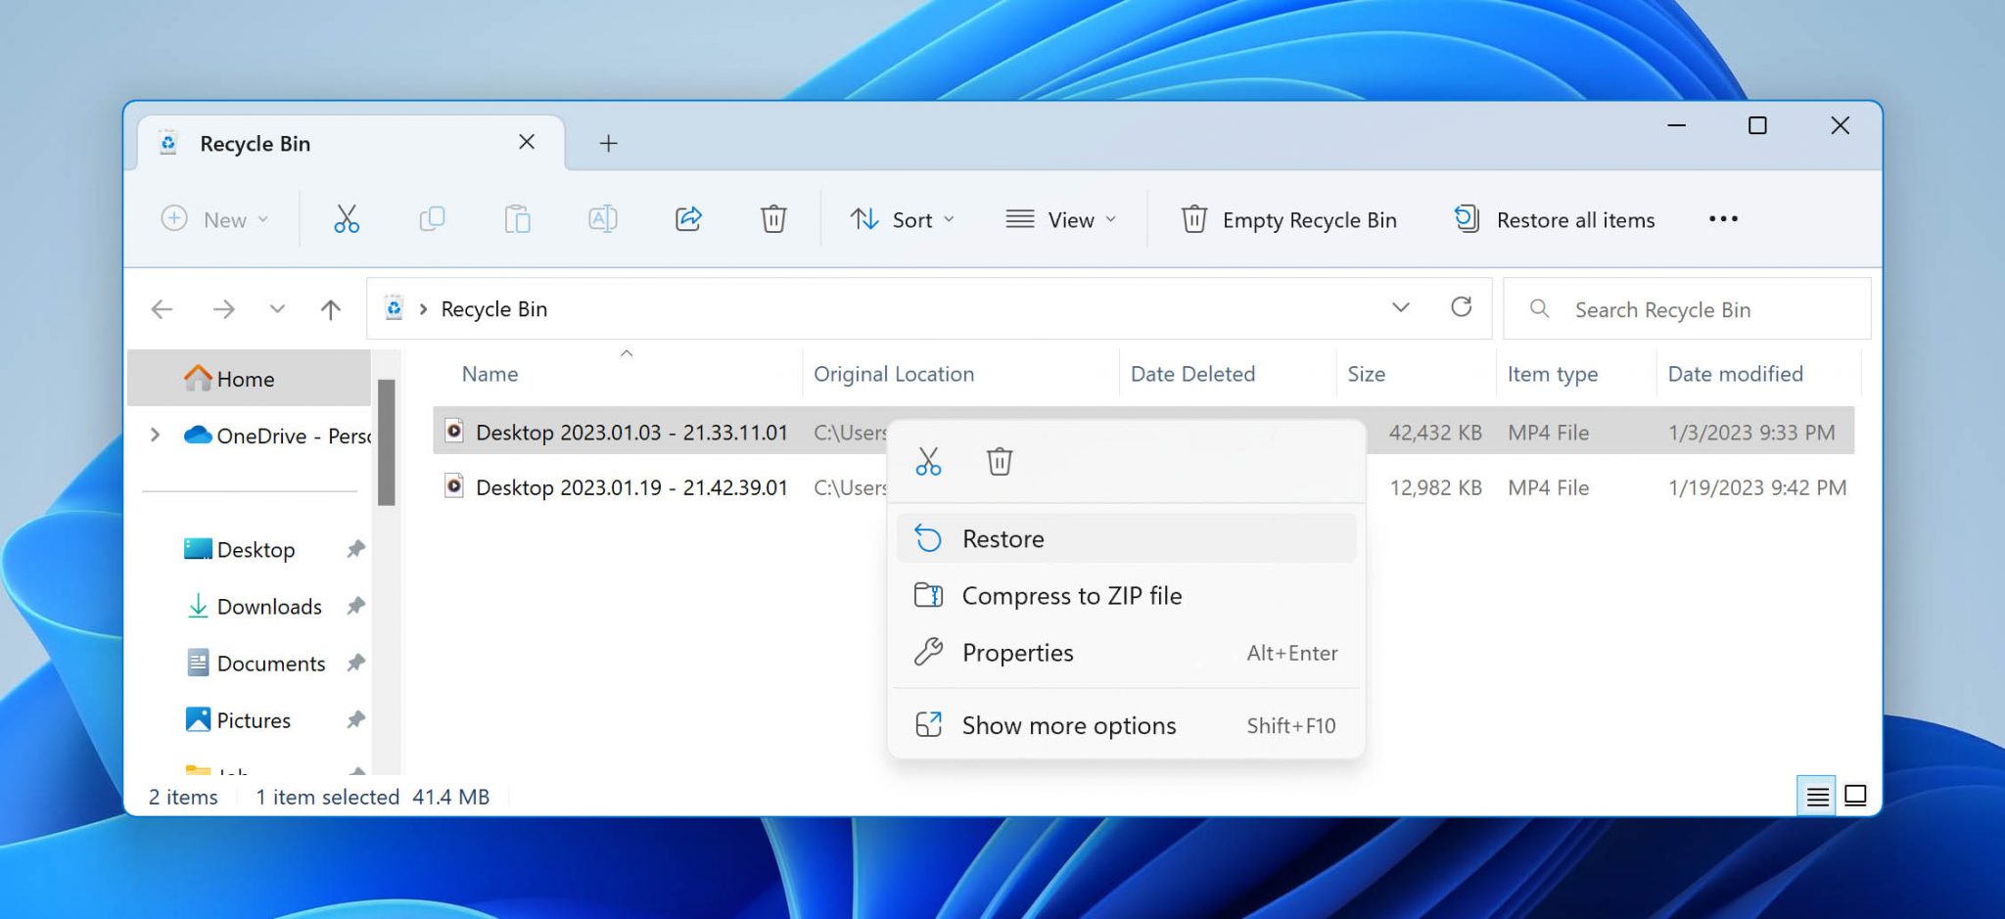Screen dimensions: 2005x919
Task: Unpin the Downloads folder from Quick Access
Action: point(354,606)
